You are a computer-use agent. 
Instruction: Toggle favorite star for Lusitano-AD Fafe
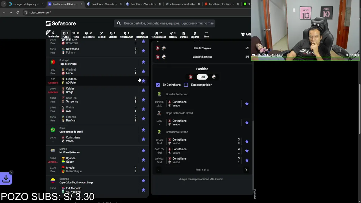pyautogui.click(x=143, y=81)
